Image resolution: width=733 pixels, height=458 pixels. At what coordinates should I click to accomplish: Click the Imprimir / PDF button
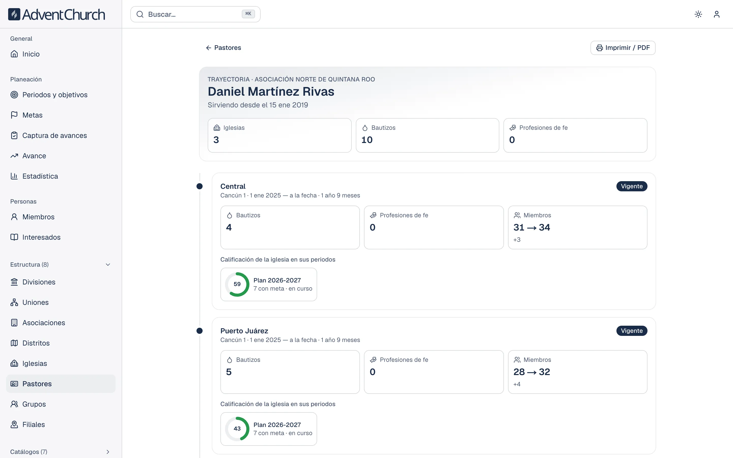tap(623, 48)
